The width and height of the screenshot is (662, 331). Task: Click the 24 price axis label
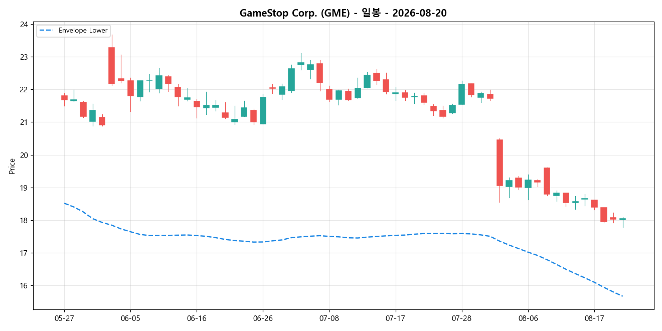click(24, 24)
